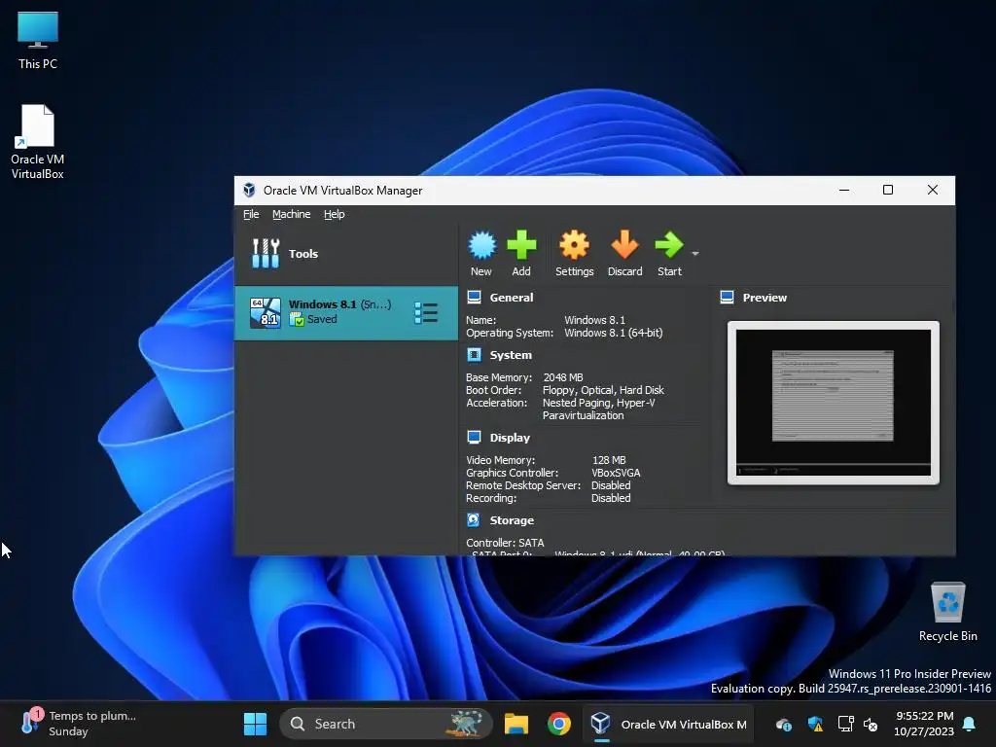Click Remote Desktop Server Disabled value
This screenshot has width=996, height=747.
[611, 485]
